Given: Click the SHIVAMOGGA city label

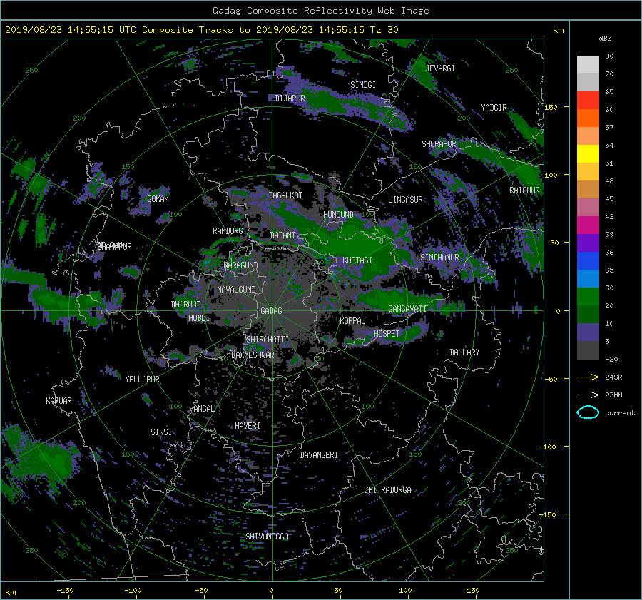Looking at the screenshot, I should pyautogui.click(x=267, y=537).
